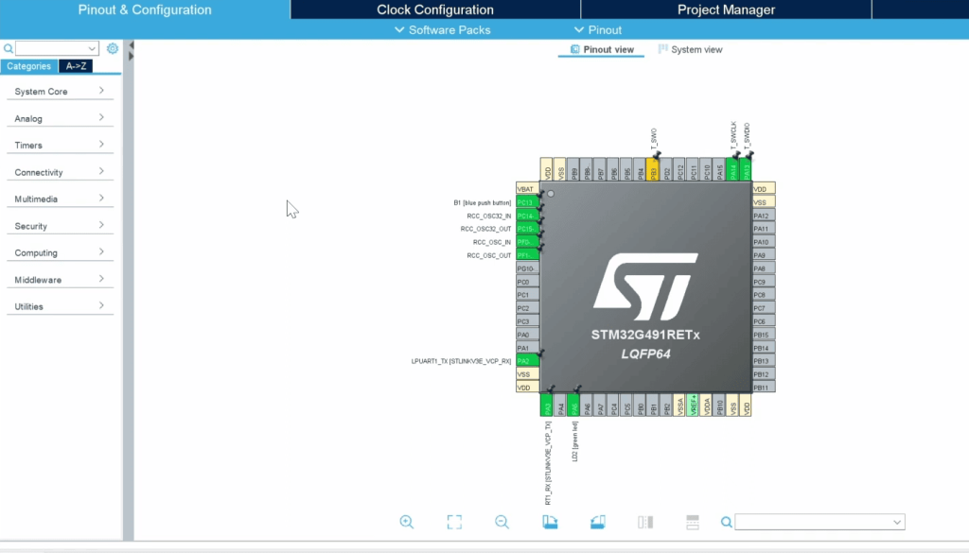Switch to the Clock Configuration tab

click(435, 9)
